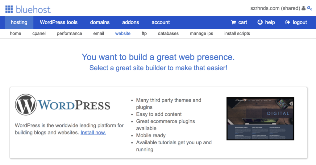Click the Digital theme preview thumbnail
The image size is (316, 165).
[x=260, y=119]
